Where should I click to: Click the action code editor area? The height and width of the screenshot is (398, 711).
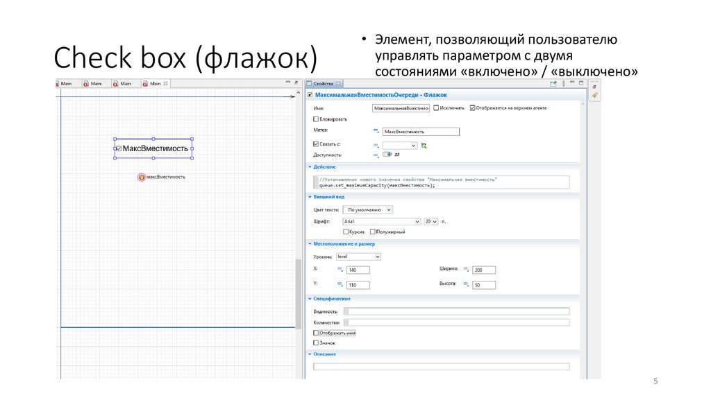tap(442, 182)
